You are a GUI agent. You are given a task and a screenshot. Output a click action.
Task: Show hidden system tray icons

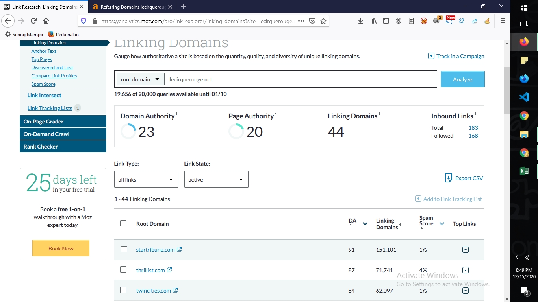pyautogui.click(x=517, y=257)
